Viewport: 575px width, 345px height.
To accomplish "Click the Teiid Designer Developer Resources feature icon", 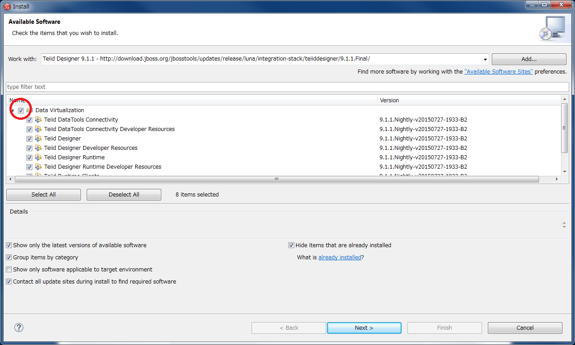I will tap(38, 148).
